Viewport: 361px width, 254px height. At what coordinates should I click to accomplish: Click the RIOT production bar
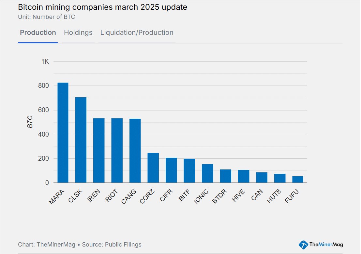coord(117,150)
